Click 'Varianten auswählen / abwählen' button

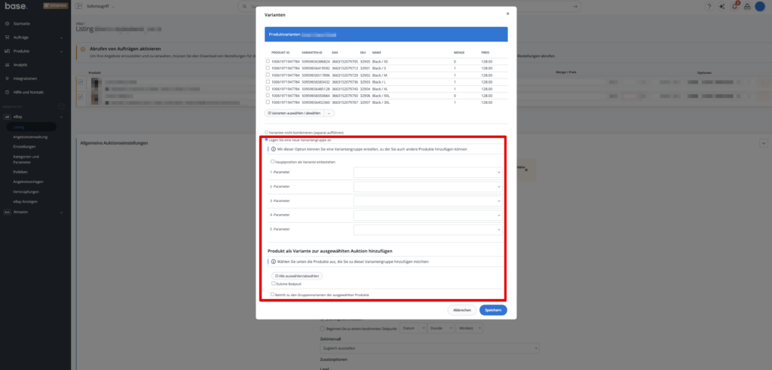(294, 113)
